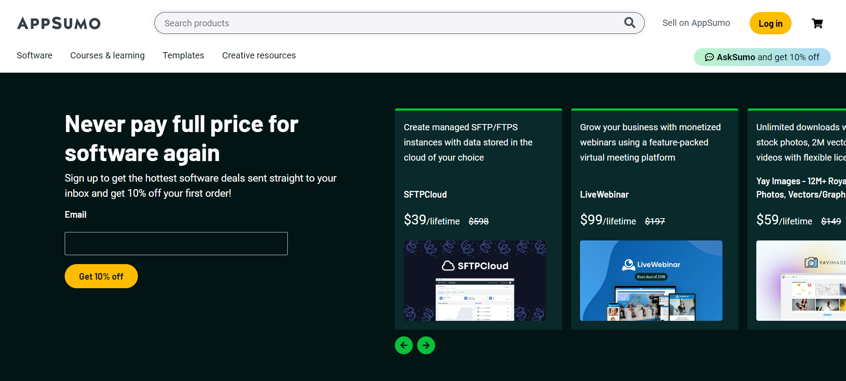Click the Email input box

click(176, 244)
